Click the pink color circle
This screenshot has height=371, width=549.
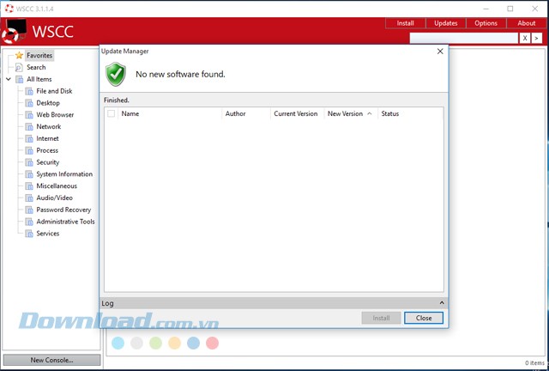[212, 343]
